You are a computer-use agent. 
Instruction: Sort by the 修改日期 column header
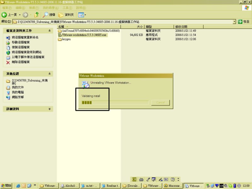pyautogui.click(x=189, y=27)
